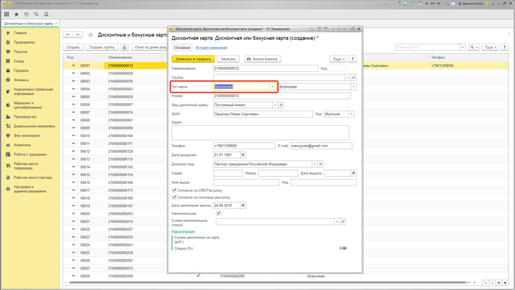Open the sections menu grid icon
515x290 pixels.
click(x=7, y=14)
